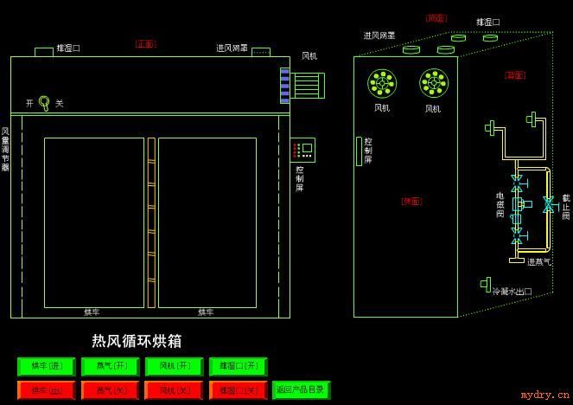Click the 进蒸气 text label
This screenshot has height=405, width=573.
(x=538, y=261)
